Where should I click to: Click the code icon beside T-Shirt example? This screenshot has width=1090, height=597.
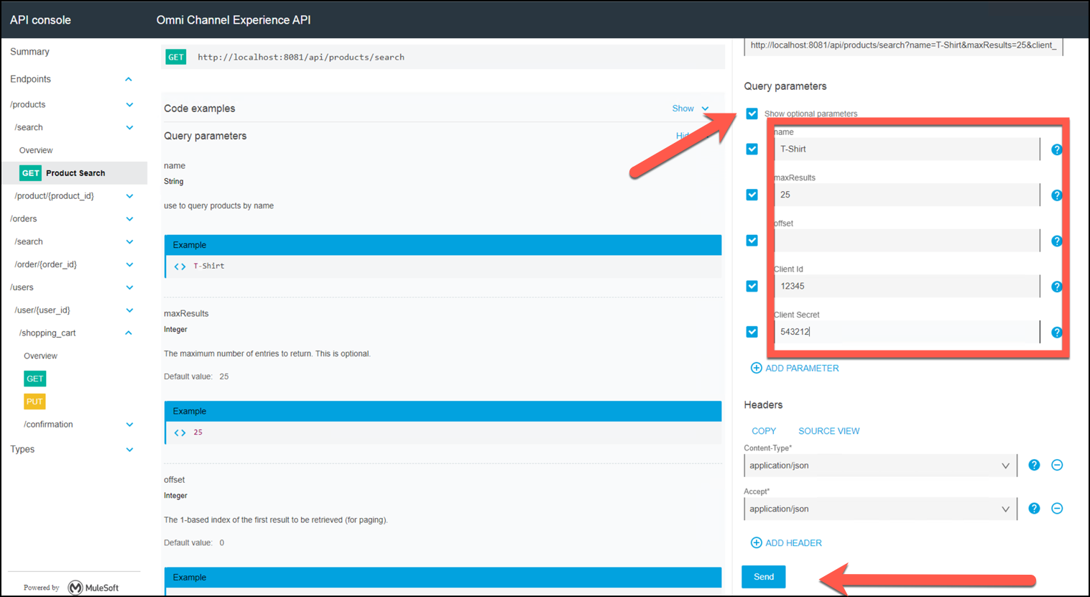180,266
